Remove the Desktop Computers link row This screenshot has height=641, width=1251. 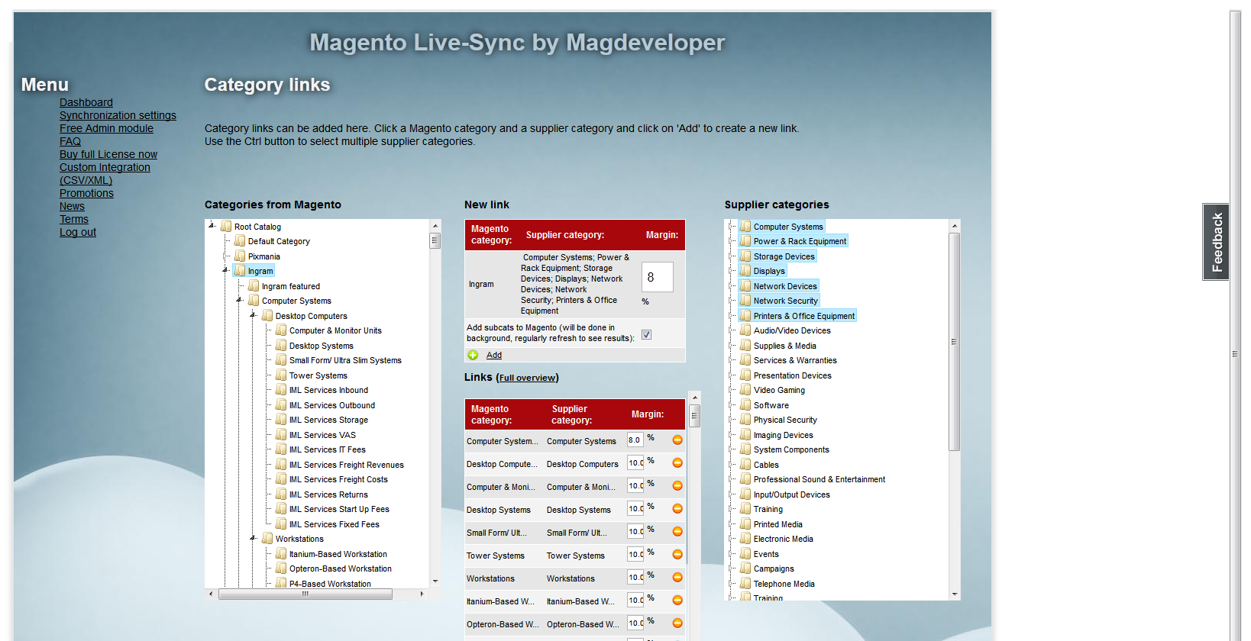pos(677,462)
